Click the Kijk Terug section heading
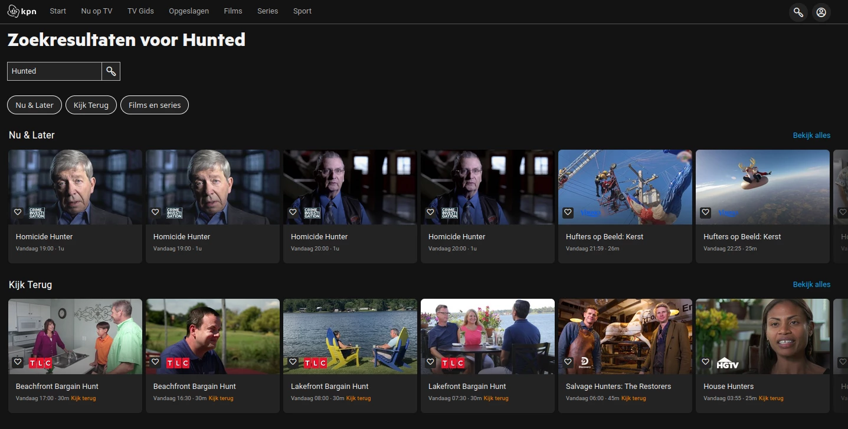Viewport: 848px width, 429px height. (x=31, y=285)
